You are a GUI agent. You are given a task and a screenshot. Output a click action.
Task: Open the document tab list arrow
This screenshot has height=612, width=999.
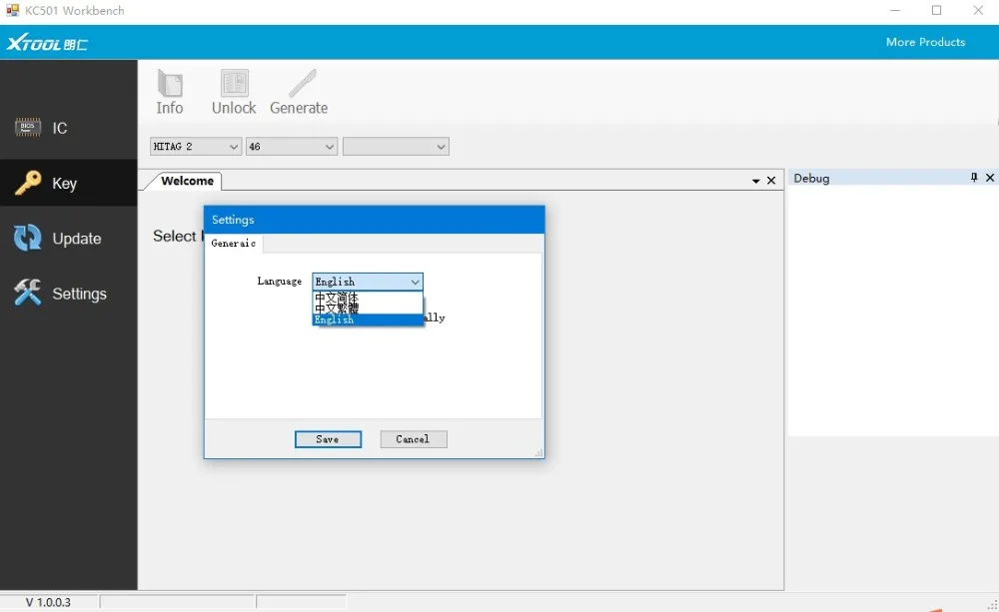(x=755, y=182)
